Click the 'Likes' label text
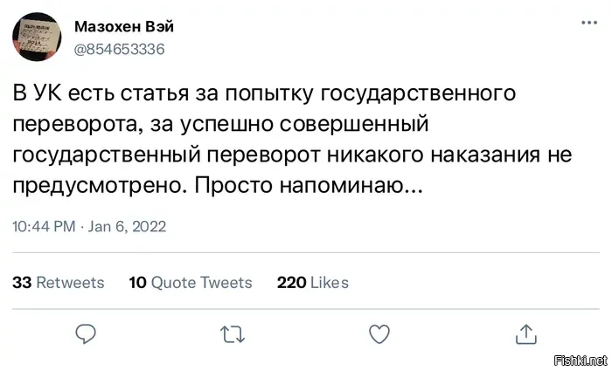Screen dimensions: 612x371 pyautogui.click(x=329, y=282)
